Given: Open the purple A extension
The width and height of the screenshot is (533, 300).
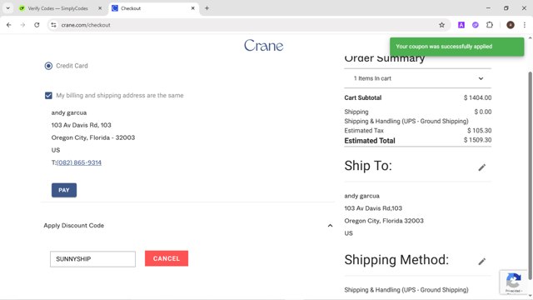Looking at the screenshot, I should pos(461,25).
